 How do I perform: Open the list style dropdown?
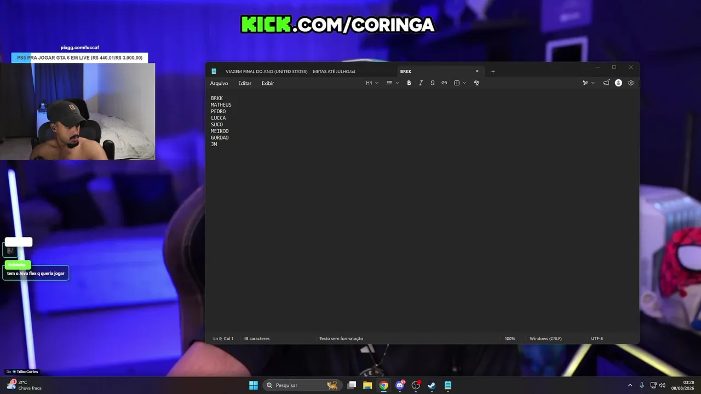393,83
